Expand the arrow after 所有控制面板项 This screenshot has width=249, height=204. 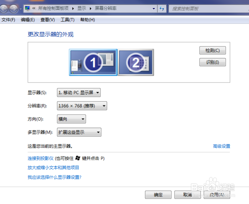(73, 8)
